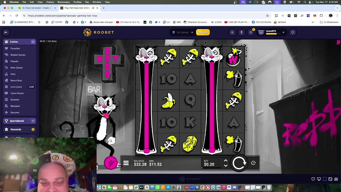The height and width of the screenshot is (192, 341).
Task: Close the Play Hot Ross Slot tab
Action: (97, 8)
